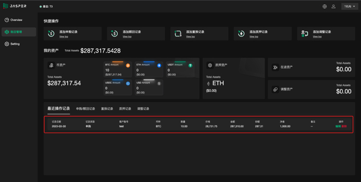Open the Setting gear icon
The width and height of the screenshot is (361, 182).
[7, 44]
